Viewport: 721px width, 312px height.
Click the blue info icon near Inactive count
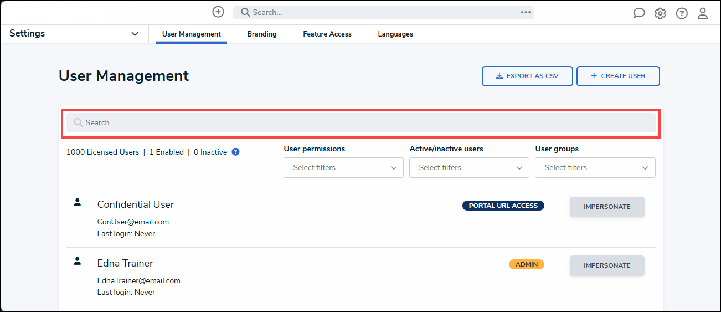pyautogui.click(x=235, y=152)
